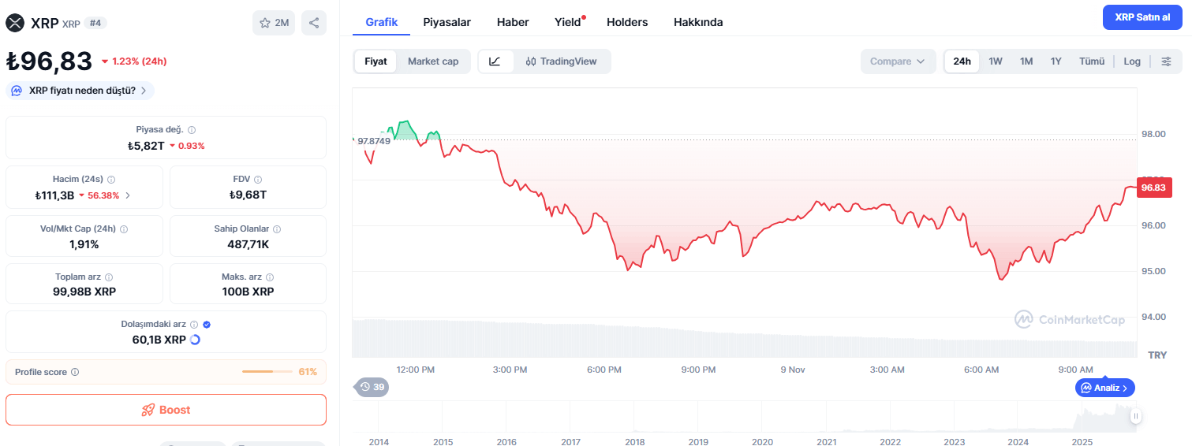Click info icon next to Piyasa değ.
Image resolution: width=1192 pixels, height=446 pixels.
[x=192, y=130]
